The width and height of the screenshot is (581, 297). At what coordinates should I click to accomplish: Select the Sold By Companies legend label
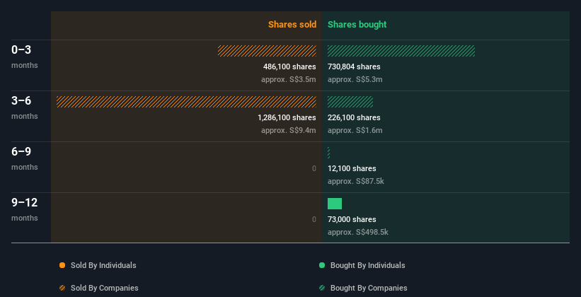tap(105, 288)
